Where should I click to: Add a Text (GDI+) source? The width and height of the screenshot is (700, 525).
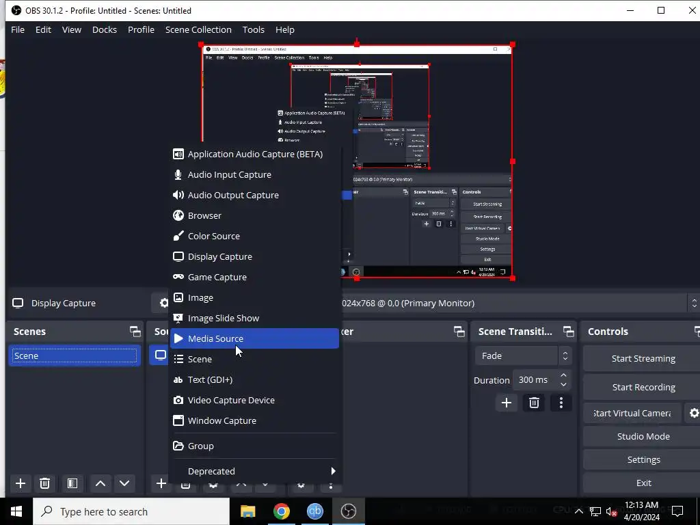(254, 379)
